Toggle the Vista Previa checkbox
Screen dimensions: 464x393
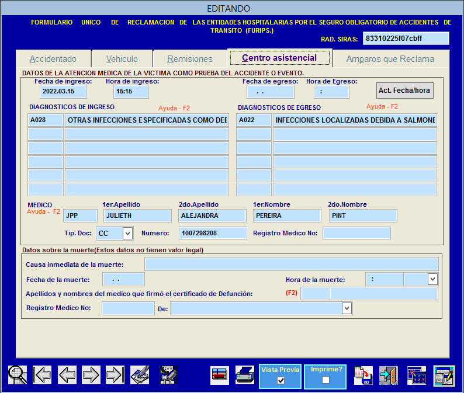coord(281,380)
